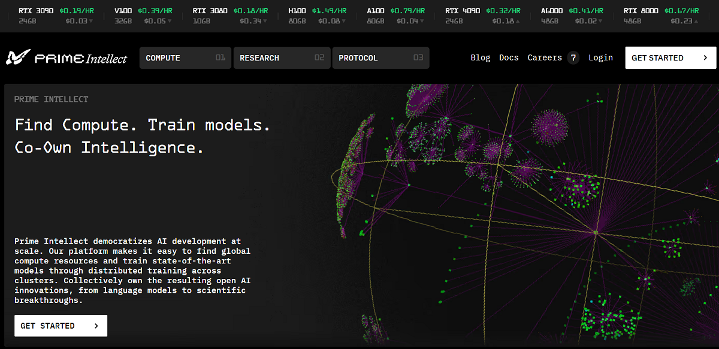The height and width of the screenshot is (349, 719).
Task: Click the Login link
Action: click(x=600, y=58)
